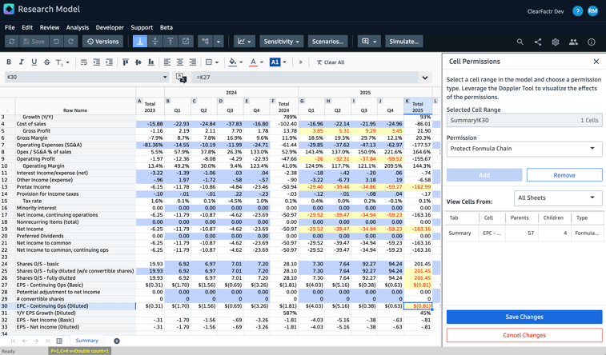The height and width of the screenshot is (355, 606).
Task: Click the share icon in the toolbar
Action: [x=538, y=42]
